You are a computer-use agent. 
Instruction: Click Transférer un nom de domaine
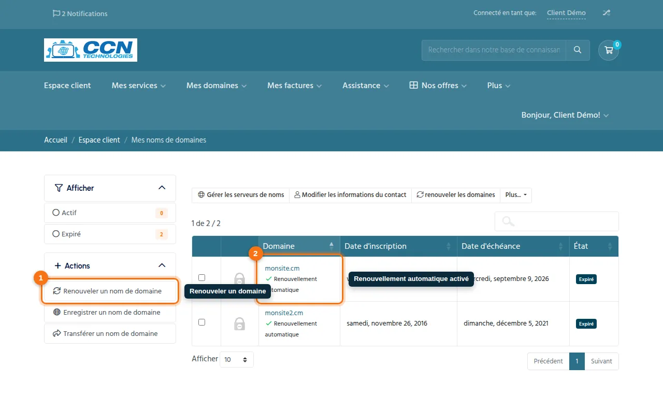click(110, 334)
